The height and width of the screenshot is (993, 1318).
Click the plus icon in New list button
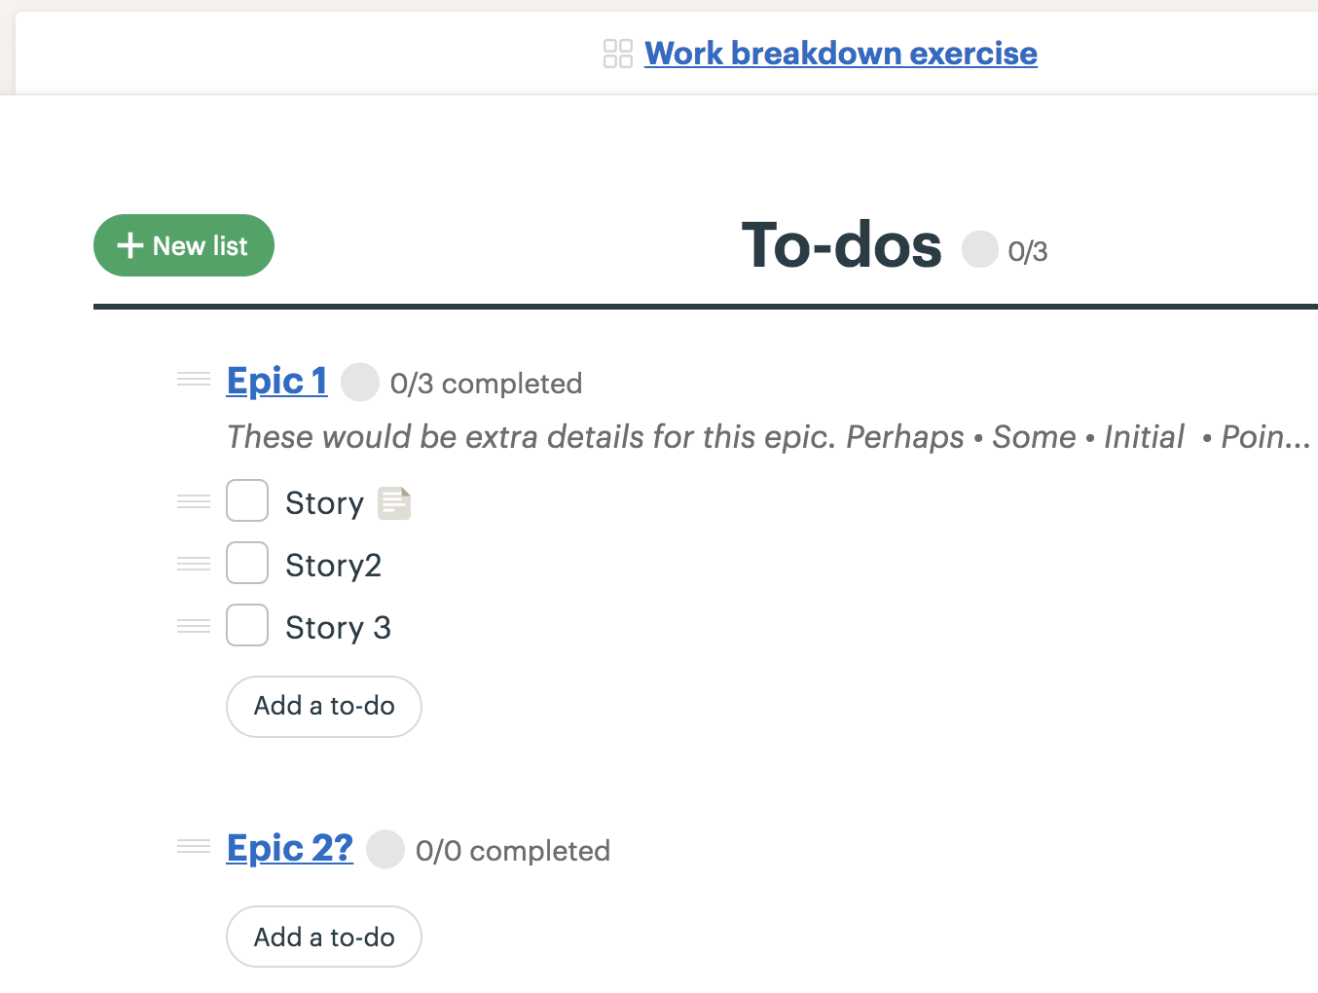tap(130, 245)
